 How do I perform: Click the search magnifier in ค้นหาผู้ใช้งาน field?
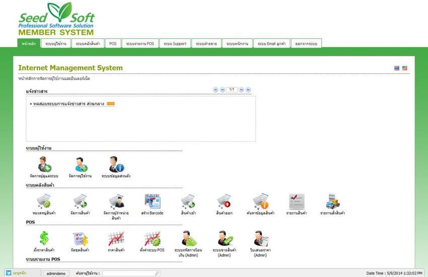(x=157, y=273)
